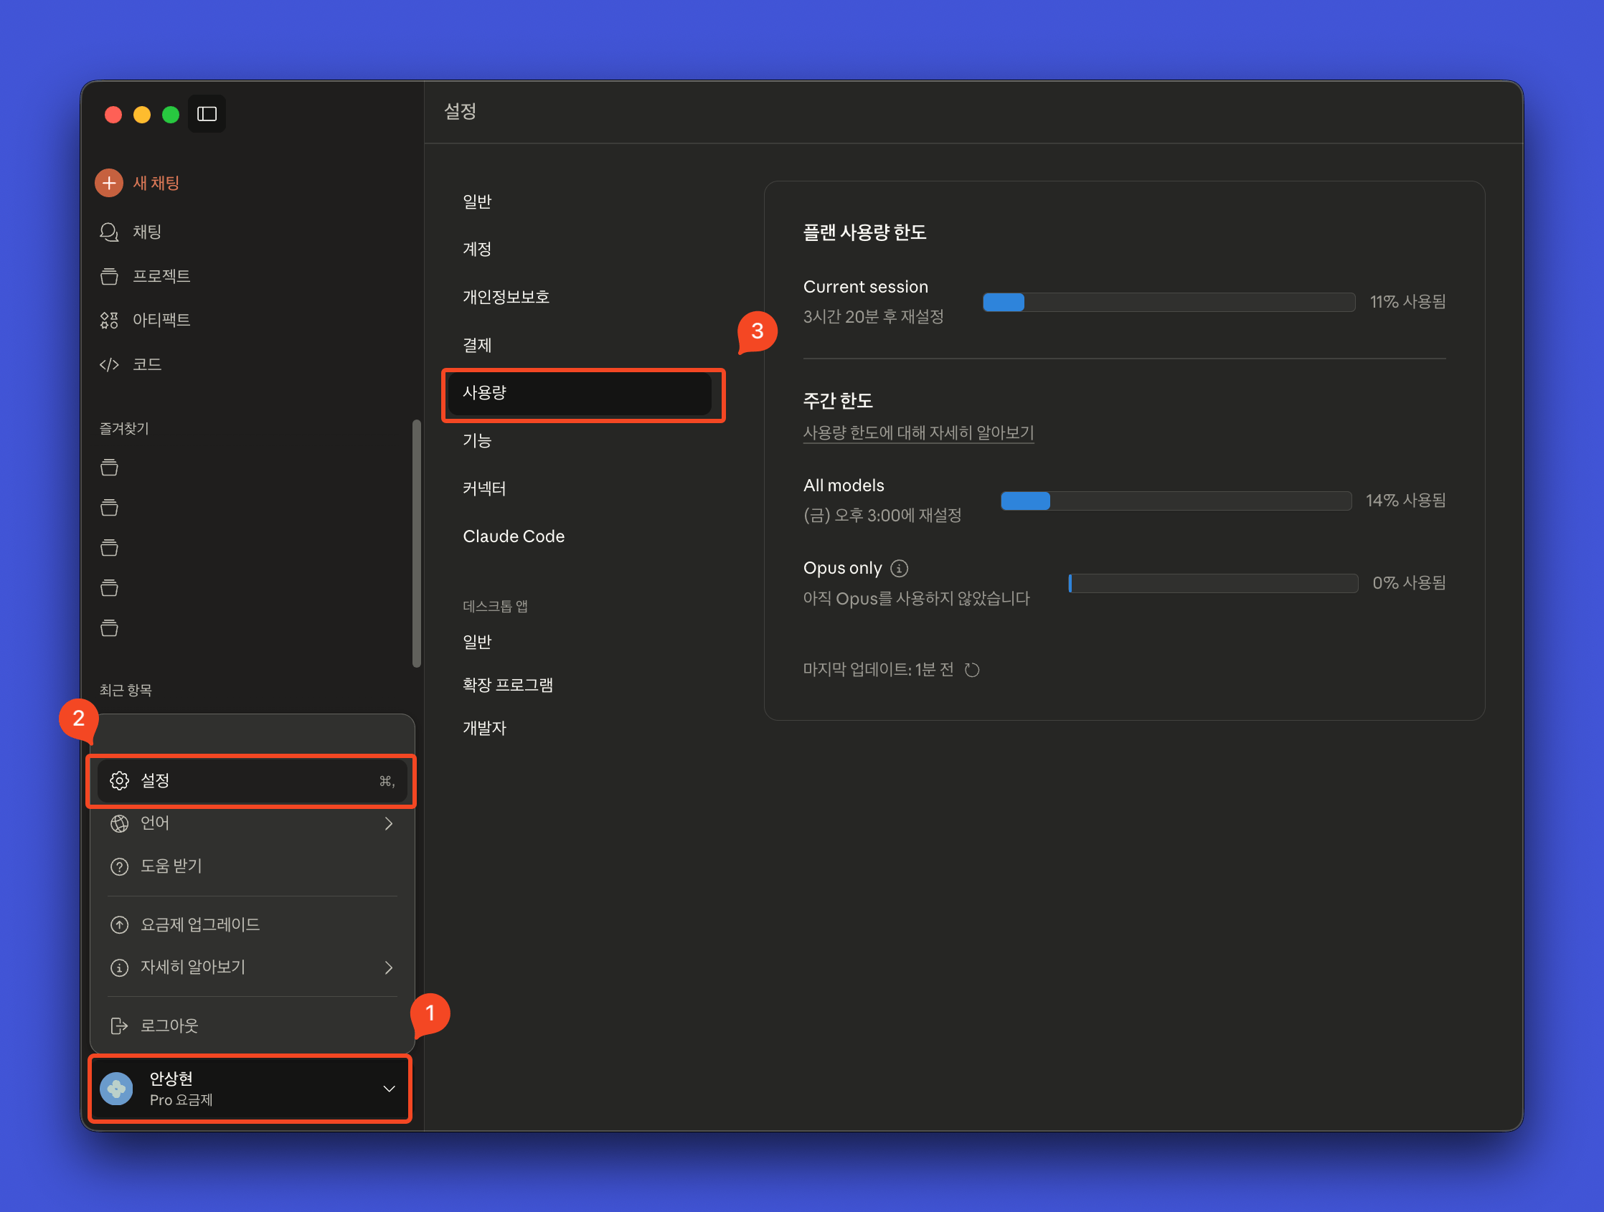Click the sidebar vertical scrollbar
1604x1212 pixels.
[416, 544]
